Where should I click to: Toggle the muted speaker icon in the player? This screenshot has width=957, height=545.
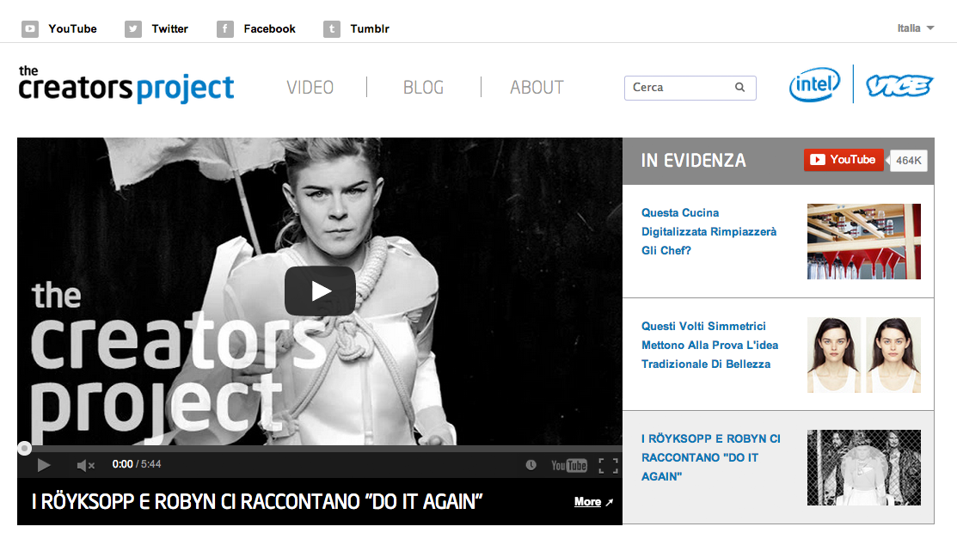pos(85,465)
